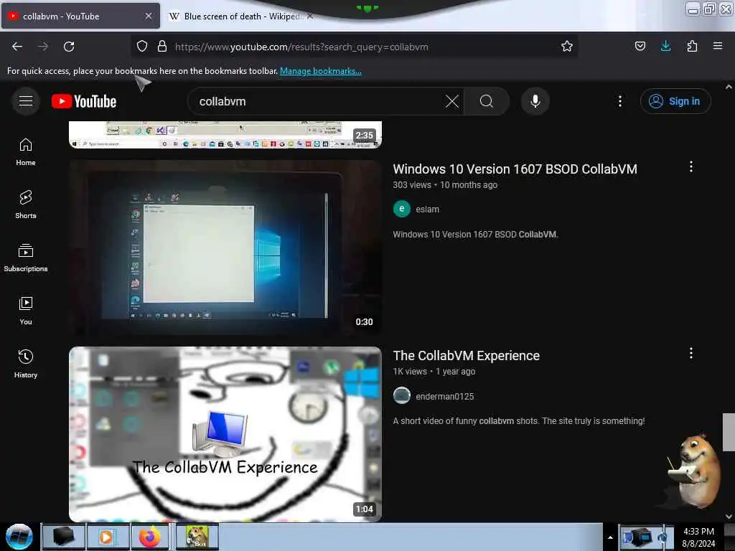Click the Manage bookmarks link
This screenshot has height=551, width=735.
coord(321,71)
